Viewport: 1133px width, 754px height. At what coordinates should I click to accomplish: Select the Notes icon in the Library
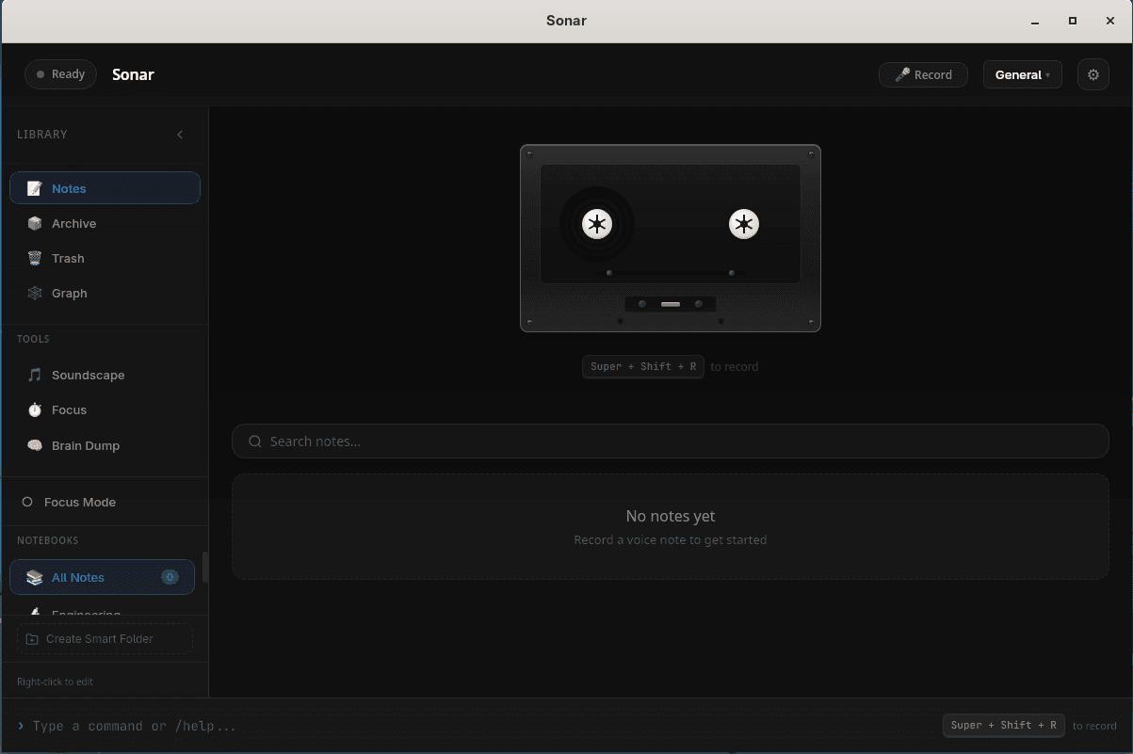pyautogui.click(x=35, y=188)
